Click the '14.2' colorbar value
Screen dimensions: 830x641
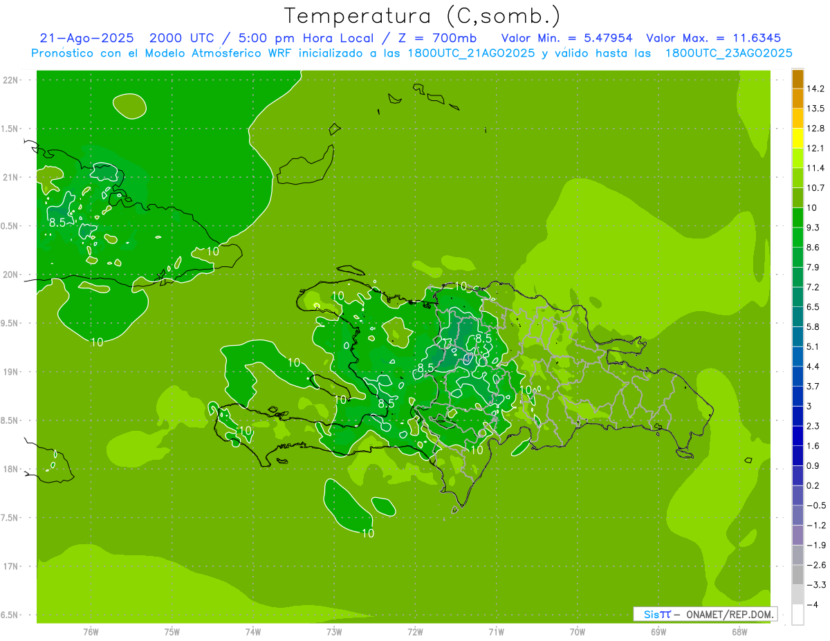815,89
